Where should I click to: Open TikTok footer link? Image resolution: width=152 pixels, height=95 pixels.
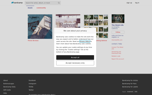tap(31, 87)
